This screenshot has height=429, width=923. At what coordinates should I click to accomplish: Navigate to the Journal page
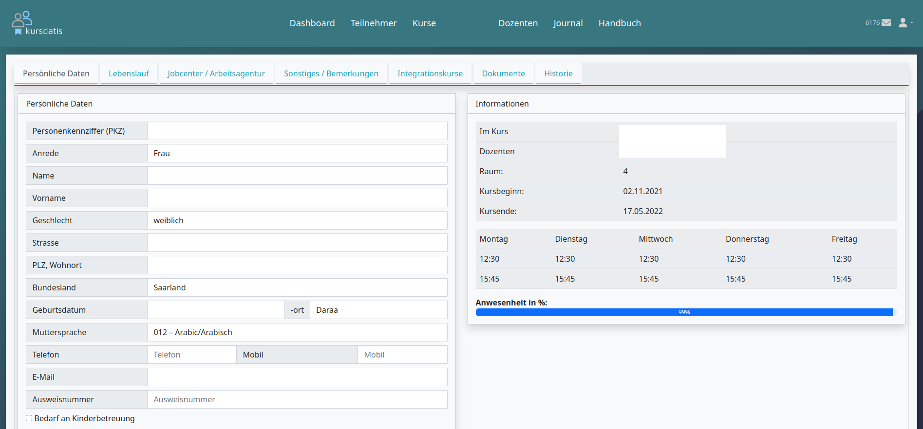coord(567,23)
